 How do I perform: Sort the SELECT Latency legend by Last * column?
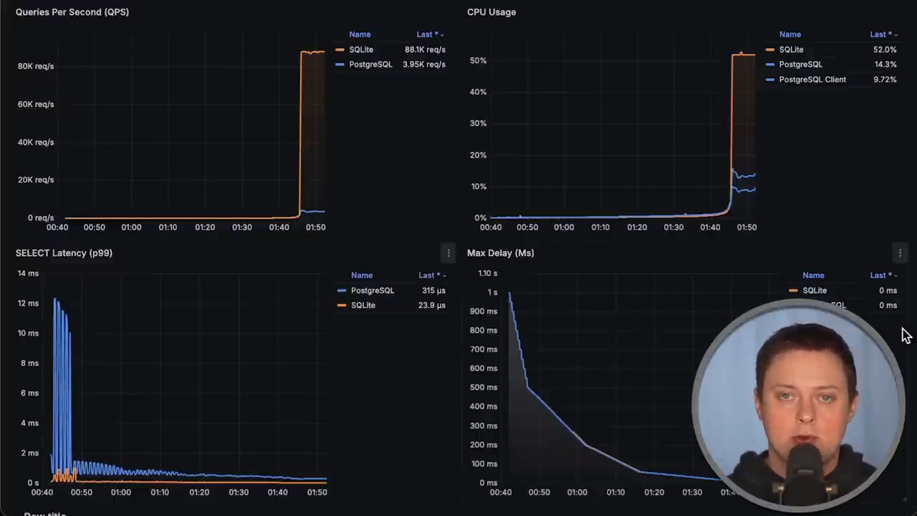point(432,275)
